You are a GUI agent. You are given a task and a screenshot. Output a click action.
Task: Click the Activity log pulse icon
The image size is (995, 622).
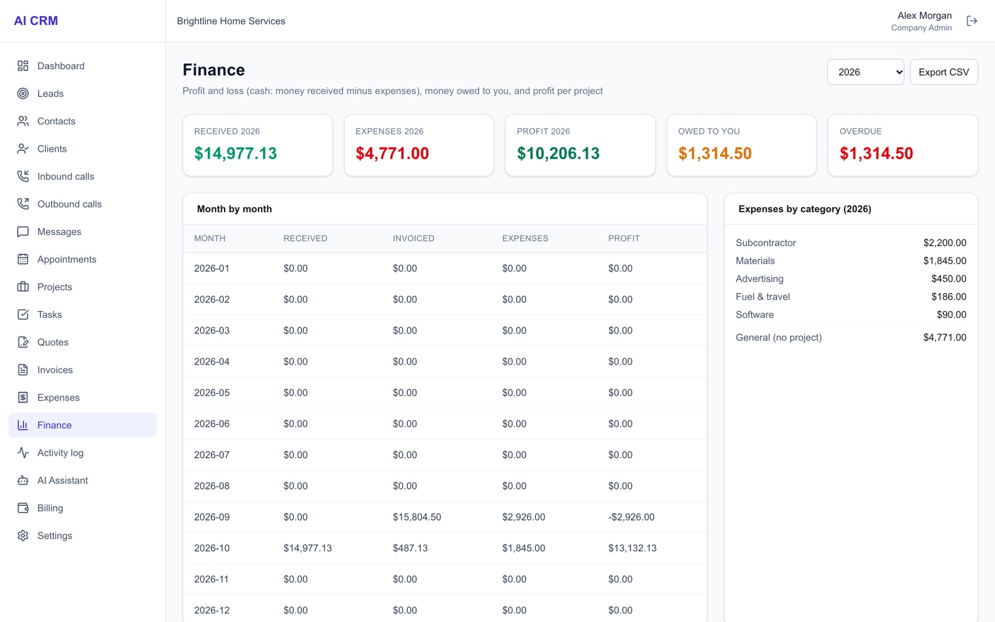[23, 453]
